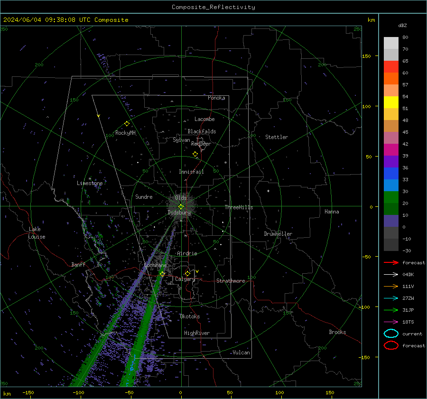Click the white plus marker east of Three Hills

pos(268,191)
